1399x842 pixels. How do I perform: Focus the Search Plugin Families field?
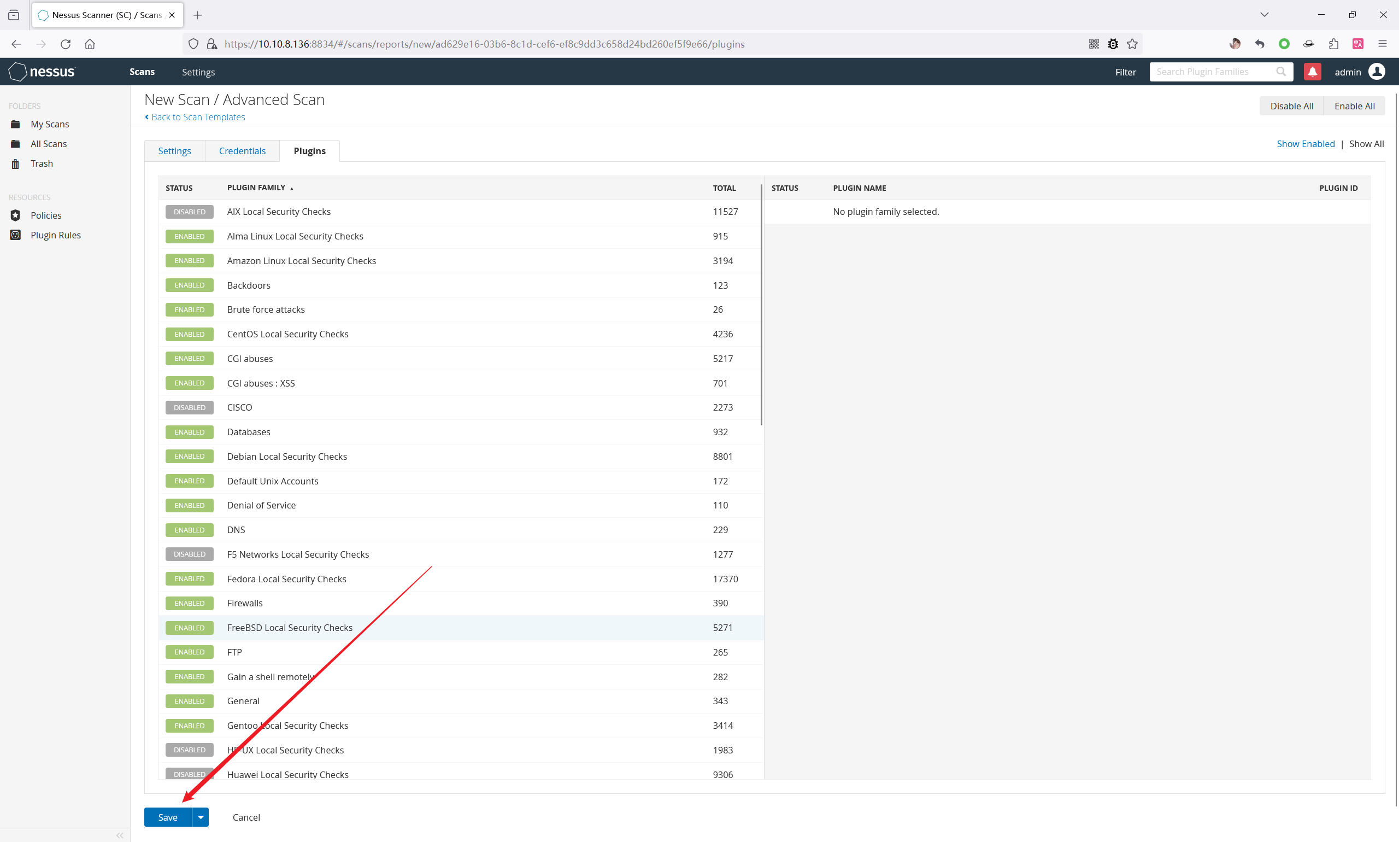tap(1221, 72)
